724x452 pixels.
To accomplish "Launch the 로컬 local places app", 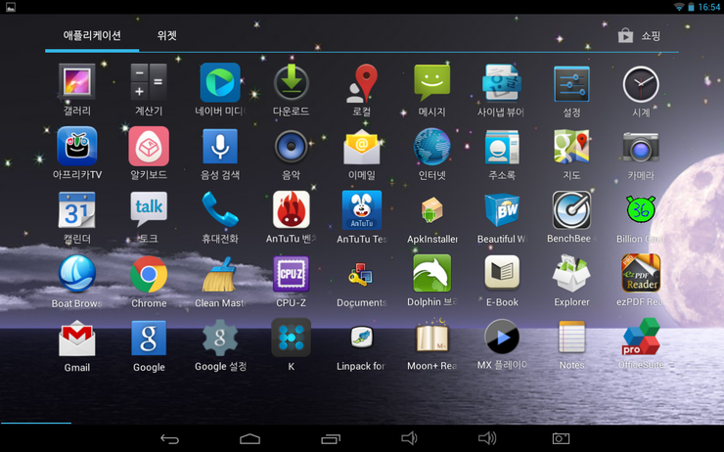I will tap(362, 83).
